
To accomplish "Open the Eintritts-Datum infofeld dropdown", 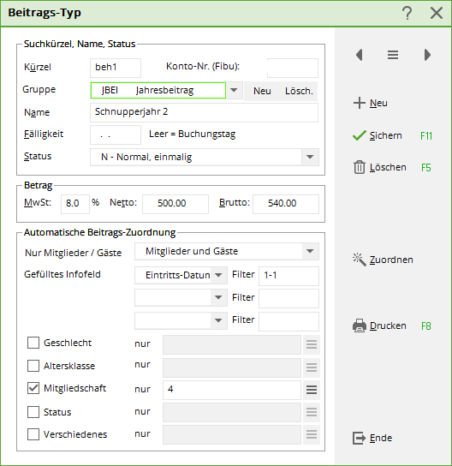I will coord(218,275).
